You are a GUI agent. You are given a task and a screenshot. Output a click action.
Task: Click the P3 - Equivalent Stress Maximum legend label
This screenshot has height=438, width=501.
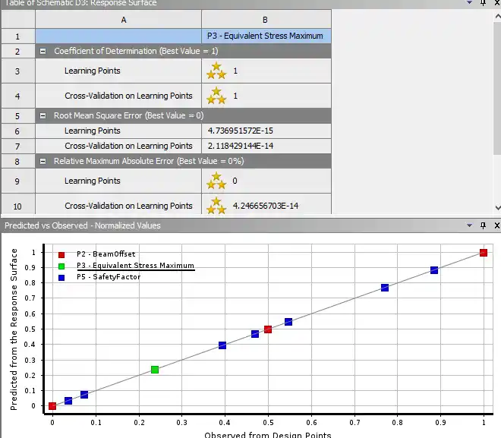(x=135, y=266)
